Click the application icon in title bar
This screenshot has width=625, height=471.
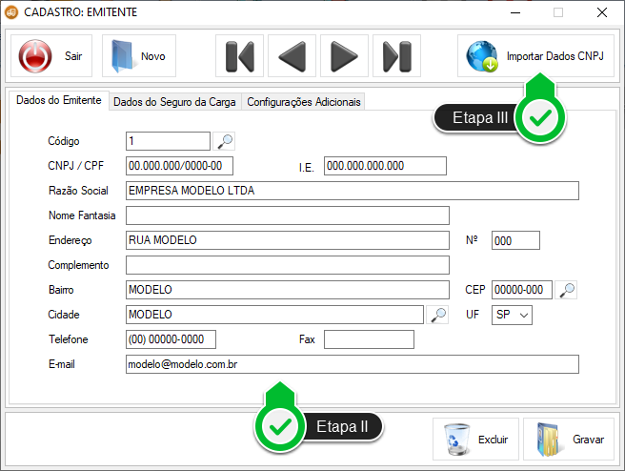tap(11, 12)
